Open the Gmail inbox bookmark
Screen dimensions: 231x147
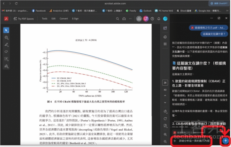(x=15, y=11)
